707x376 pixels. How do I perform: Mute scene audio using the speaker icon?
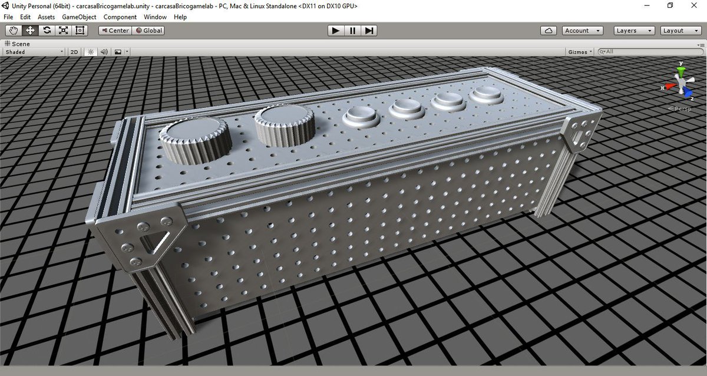pos(104,52)
